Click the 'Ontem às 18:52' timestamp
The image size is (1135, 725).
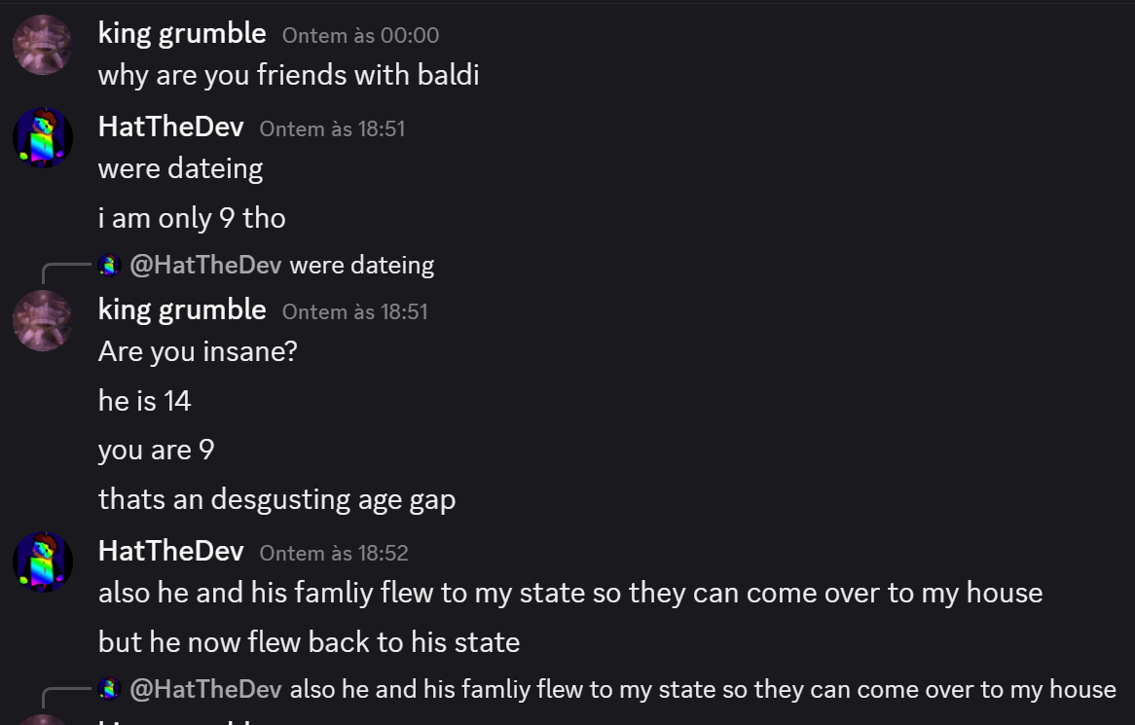pyautogui.click(x=334, y=553)
